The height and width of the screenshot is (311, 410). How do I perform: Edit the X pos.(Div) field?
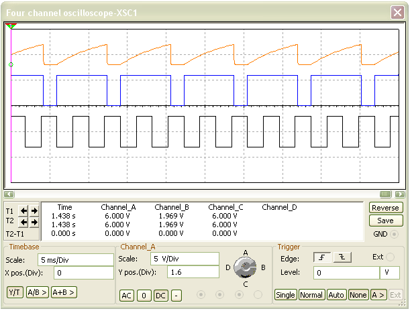click(x=84, y=273)
